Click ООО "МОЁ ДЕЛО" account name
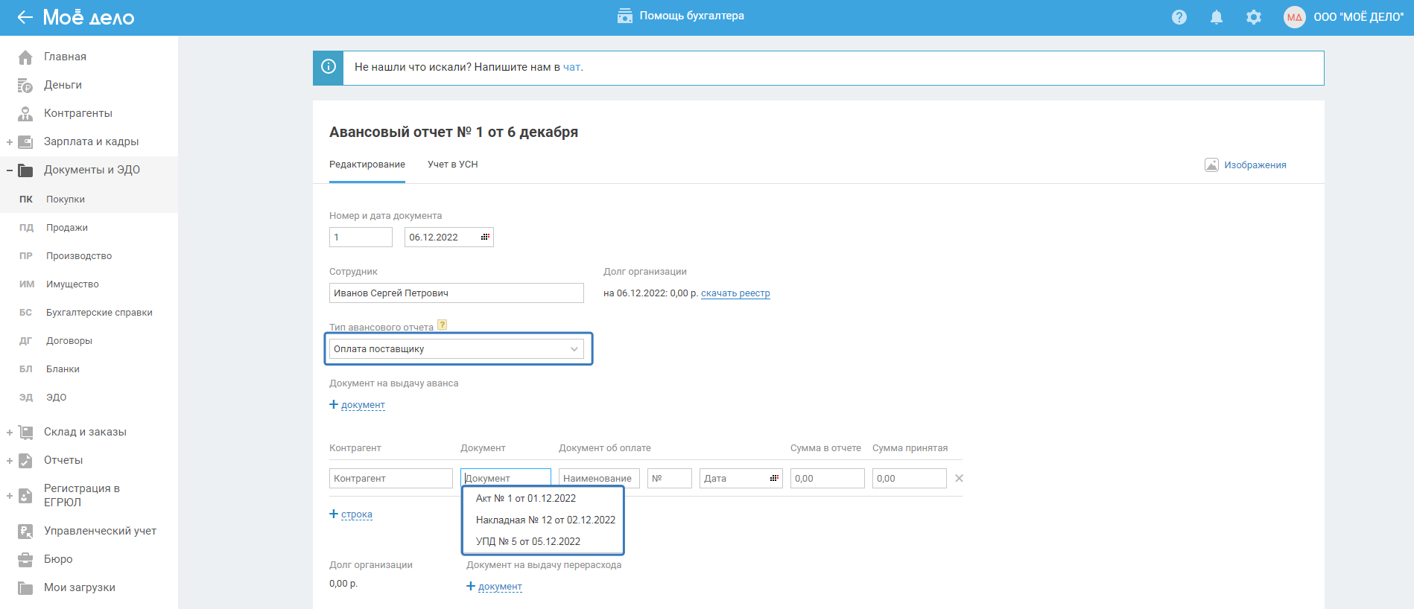 click(x=1359, y=17)
